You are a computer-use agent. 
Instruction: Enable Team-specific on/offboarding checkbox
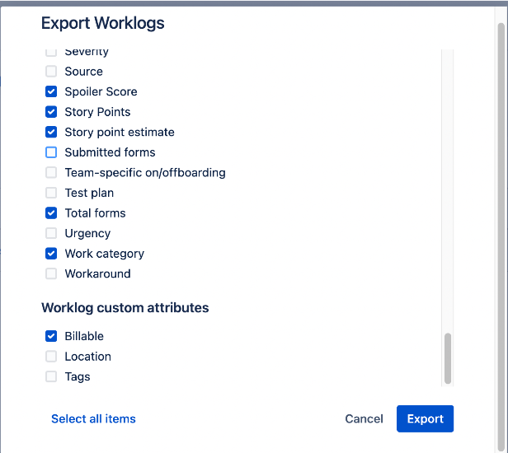(x=51, y=173)
